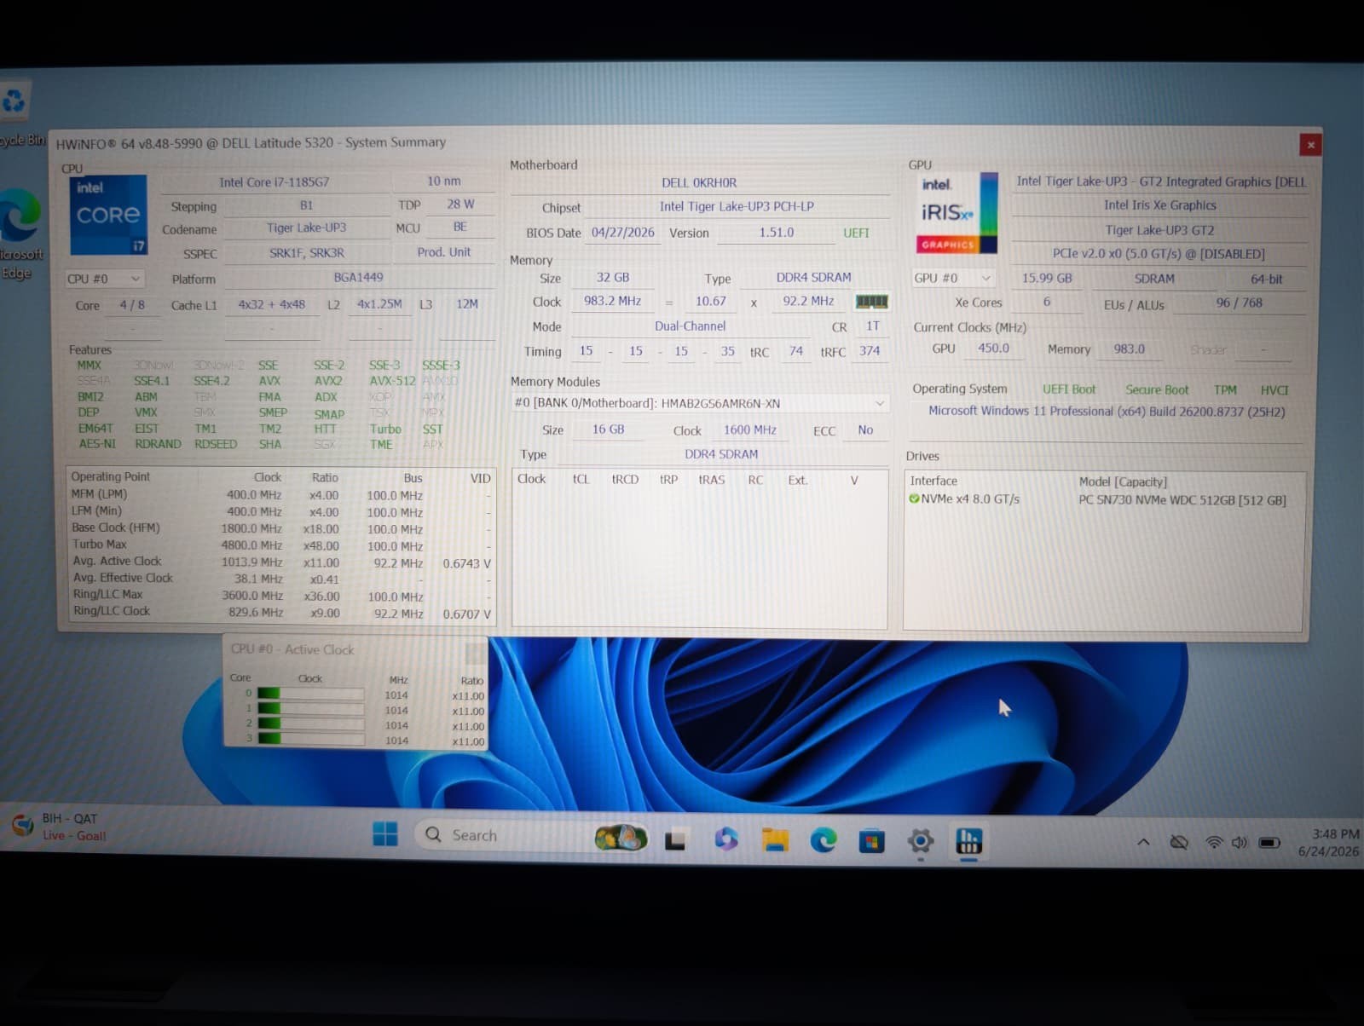Image resolution: width=1364 pixels, height=1026 pixels.
Task: Click the SRK1F, SRK3R SSPEC value
Action: click(x=307, y=252)
